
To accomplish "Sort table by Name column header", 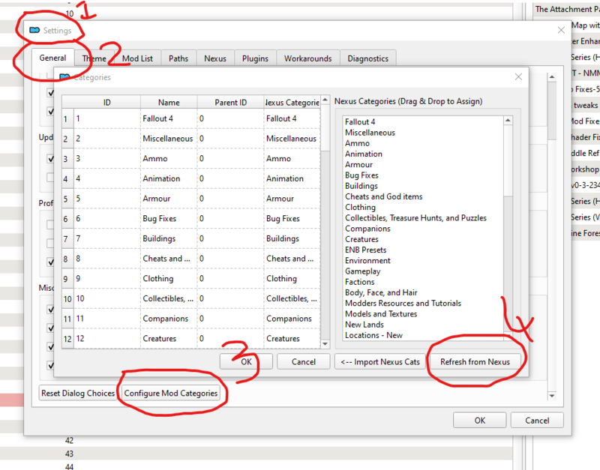I will point(169,103).
